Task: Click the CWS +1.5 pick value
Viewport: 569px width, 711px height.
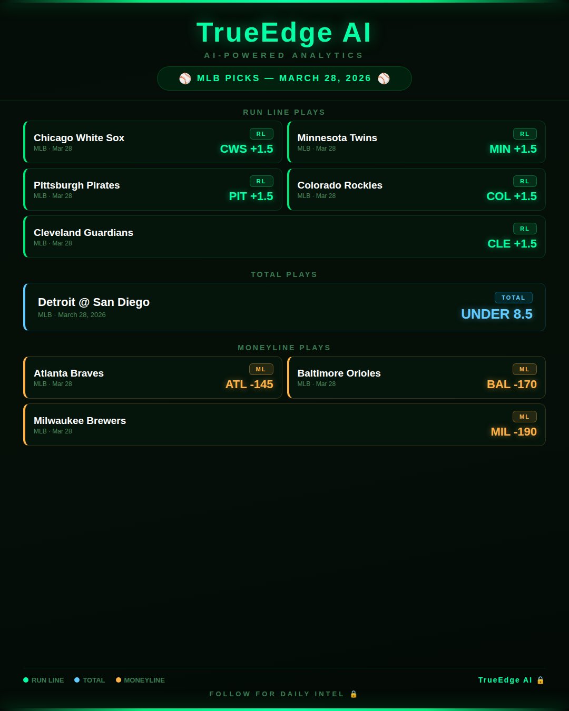Action: point(247,149)
